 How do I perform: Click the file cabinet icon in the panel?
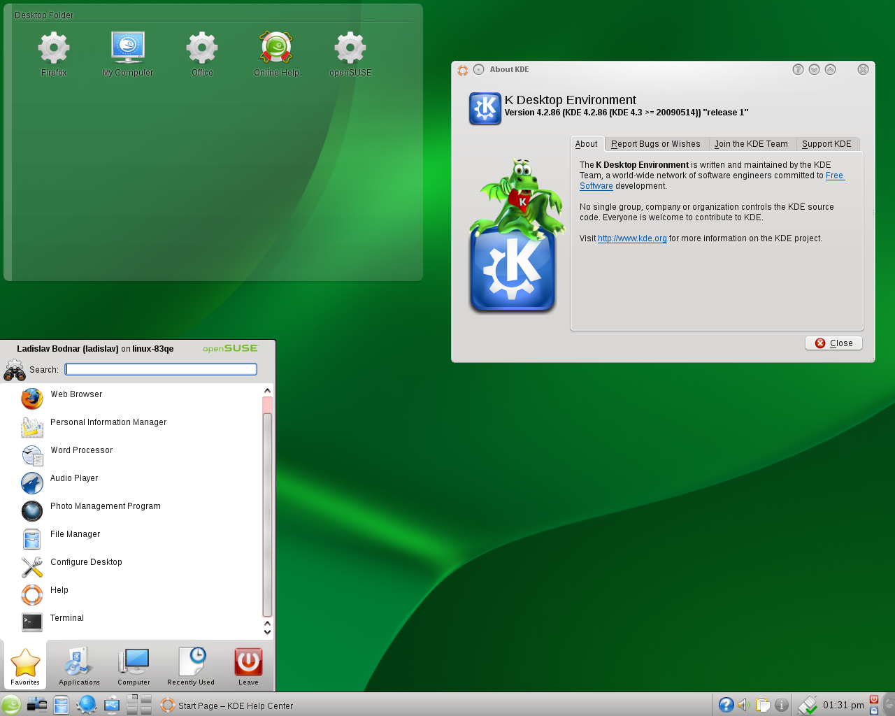62,705
